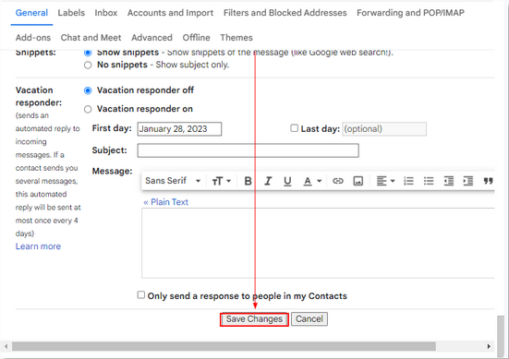Click the Last day optional field
Viewport: 509px width, 359px height.
384,129
